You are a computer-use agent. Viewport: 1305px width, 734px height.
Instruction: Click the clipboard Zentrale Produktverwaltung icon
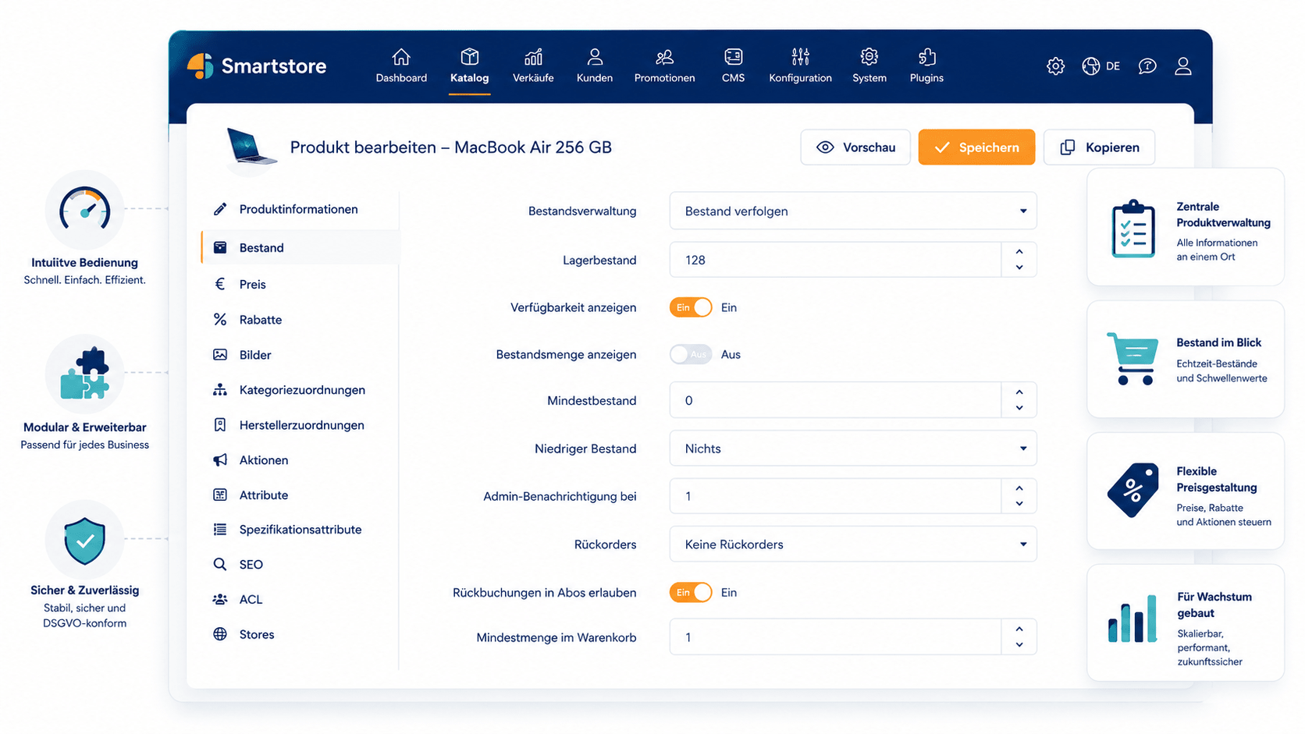1133,229
